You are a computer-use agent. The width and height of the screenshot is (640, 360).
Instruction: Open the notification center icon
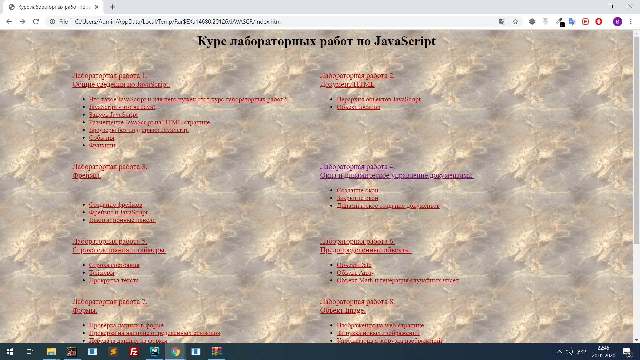tap(627, 352)
